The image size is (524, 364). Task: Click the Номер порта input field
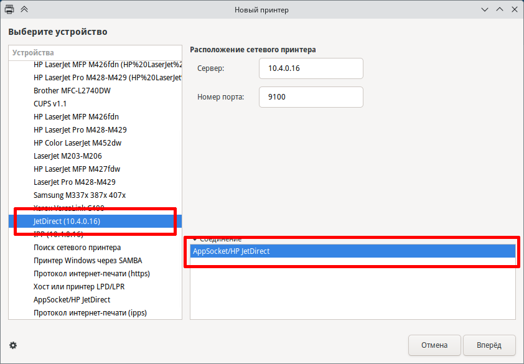311,97
